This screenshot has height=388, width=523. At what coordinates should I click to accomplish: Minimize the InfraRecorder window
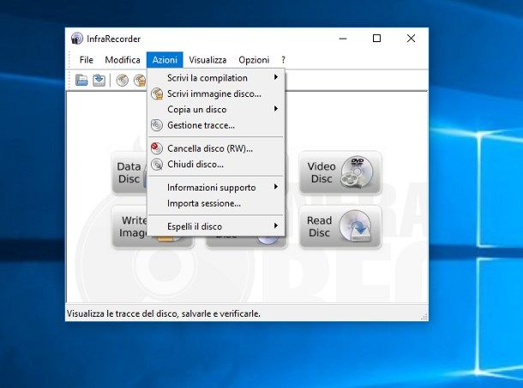(x=343, y=39)
